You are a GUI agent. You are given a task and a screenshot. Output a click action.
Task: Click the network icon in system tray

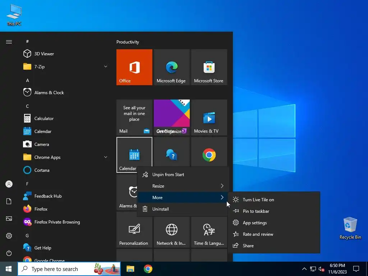coord(313,269)
